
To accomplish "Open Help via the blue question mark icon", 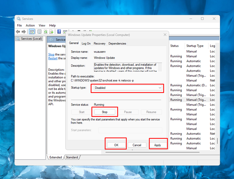I will pyautogui.click(x=59, y=31).
